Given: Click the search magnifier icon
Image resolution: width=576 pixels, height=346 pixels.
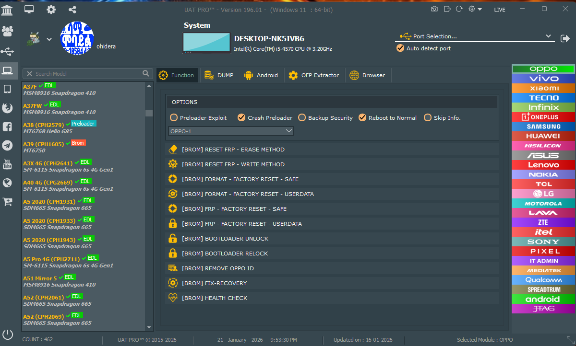Looking at the screenshot, I should (146, 73).
